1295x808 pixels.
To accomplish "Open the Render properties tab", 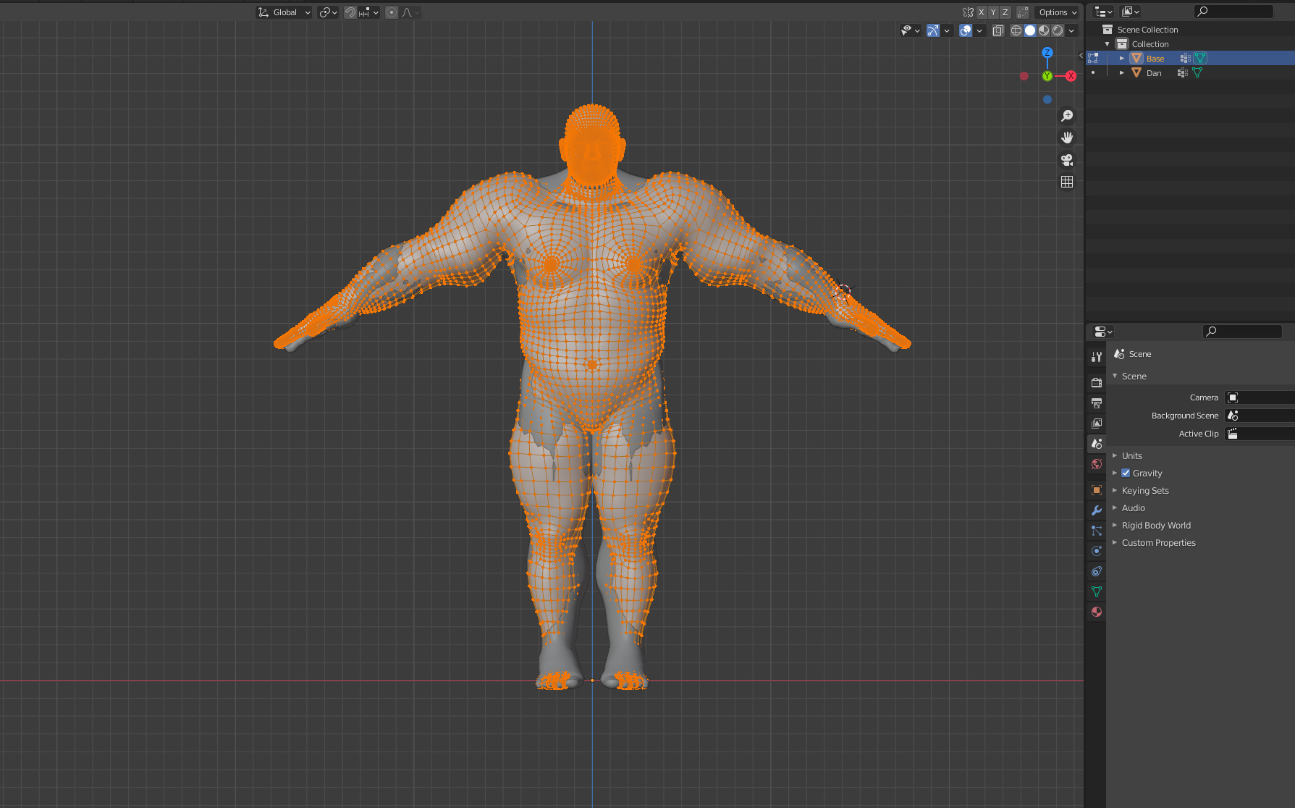I will [x=1097, y=382].
